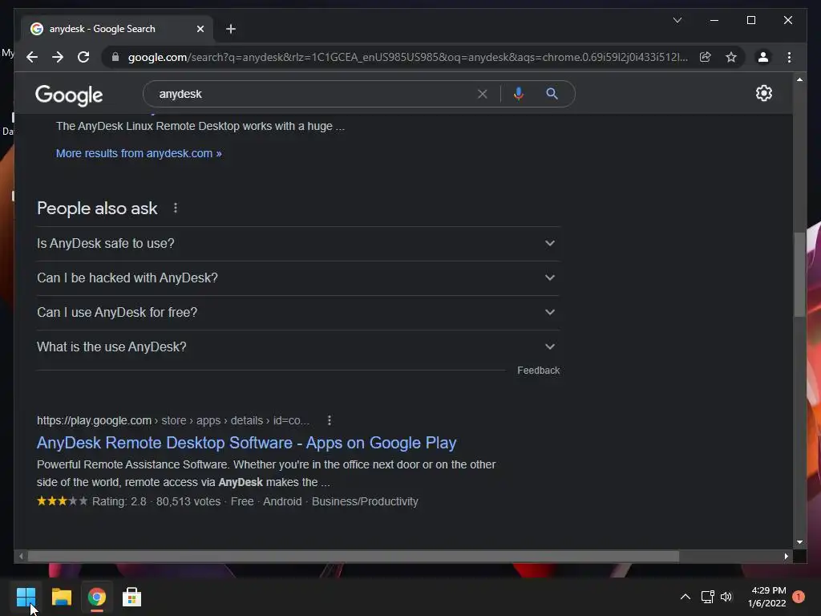Open the Chrome profile icon
Screen dimensions: 821x616
pos(763,57)
